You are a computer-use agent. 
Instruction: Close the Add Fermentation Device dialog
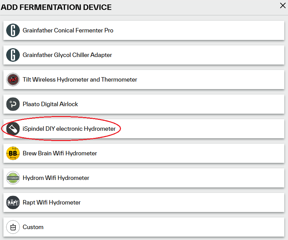283,5
